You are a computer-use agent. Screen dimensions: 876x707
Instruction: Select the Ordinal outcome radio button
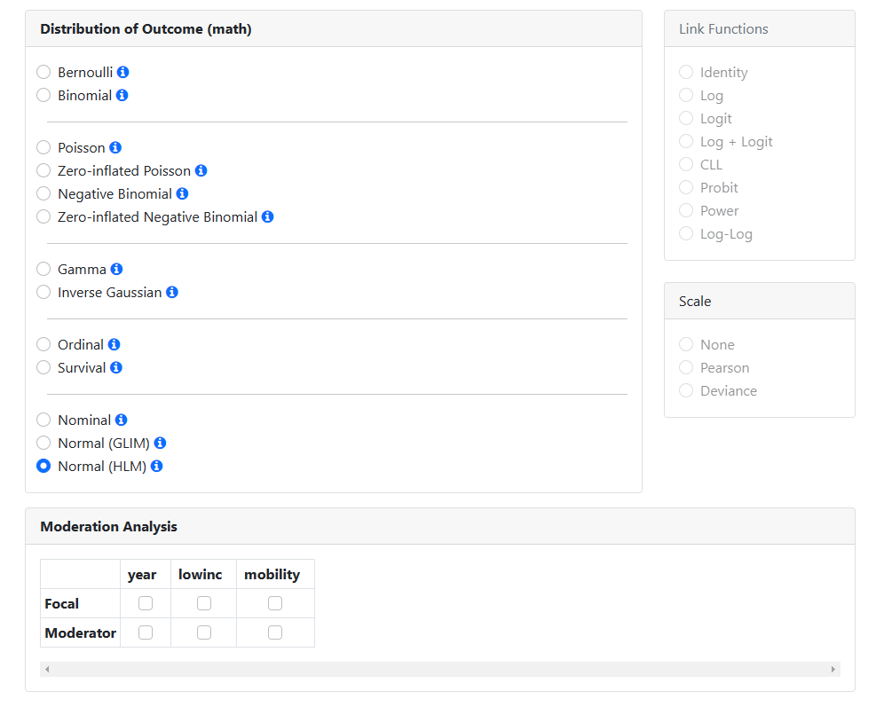click(x=43, y=344)
